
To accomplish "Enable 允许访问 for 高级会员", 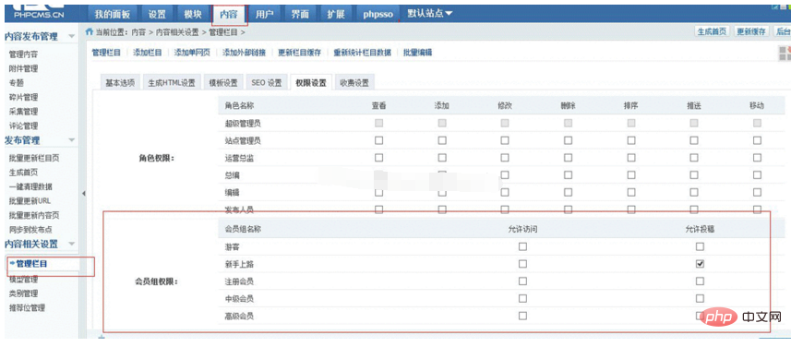I will pyautogui.click(x=522, y=316).
